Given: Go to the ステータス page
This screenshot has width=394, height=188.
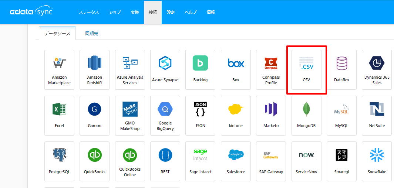Looking at the screenshot, I should (89, 12).
